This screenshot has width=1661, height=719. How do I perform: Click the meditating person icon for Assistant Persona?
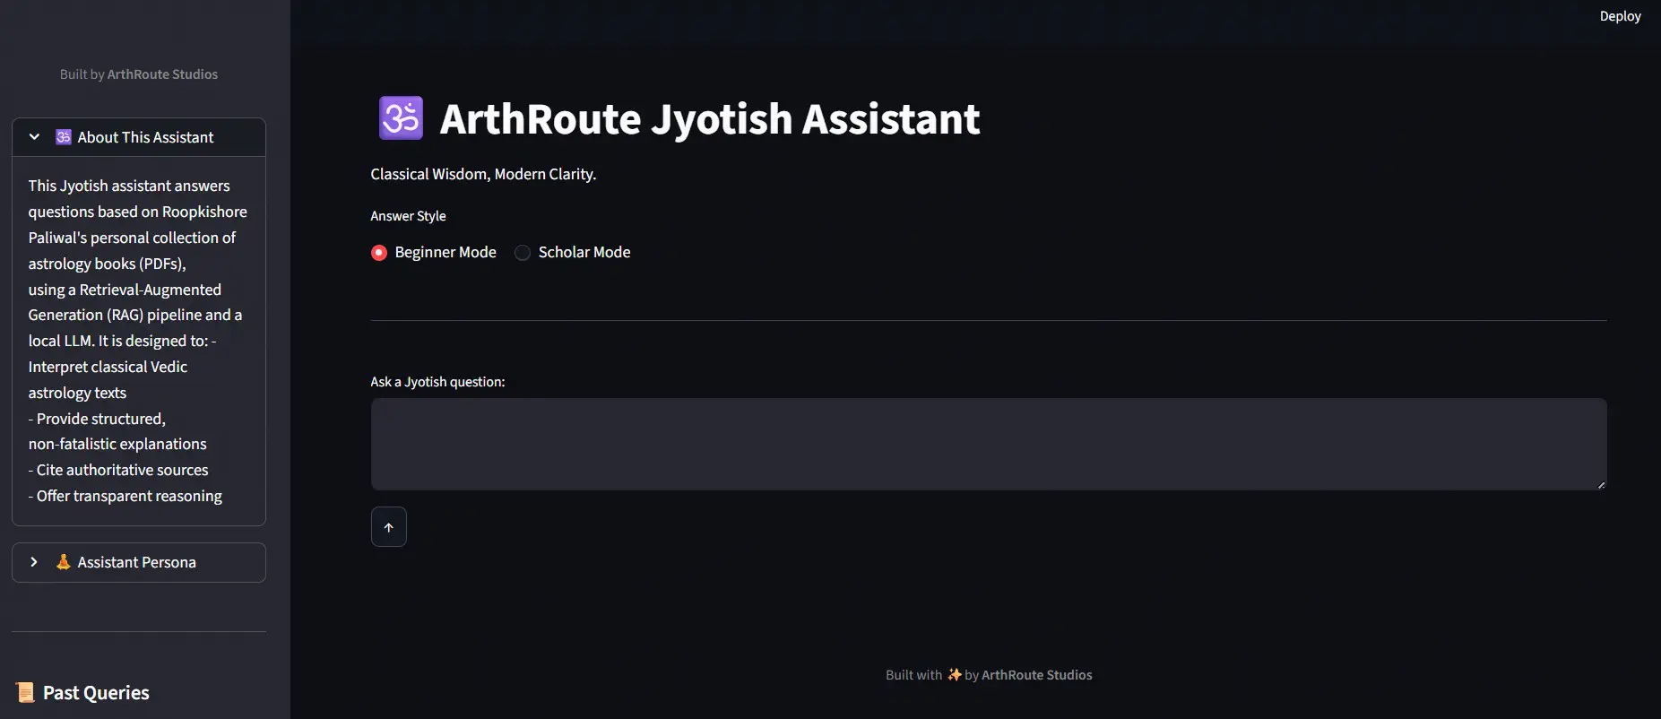(x=64, y=562)
